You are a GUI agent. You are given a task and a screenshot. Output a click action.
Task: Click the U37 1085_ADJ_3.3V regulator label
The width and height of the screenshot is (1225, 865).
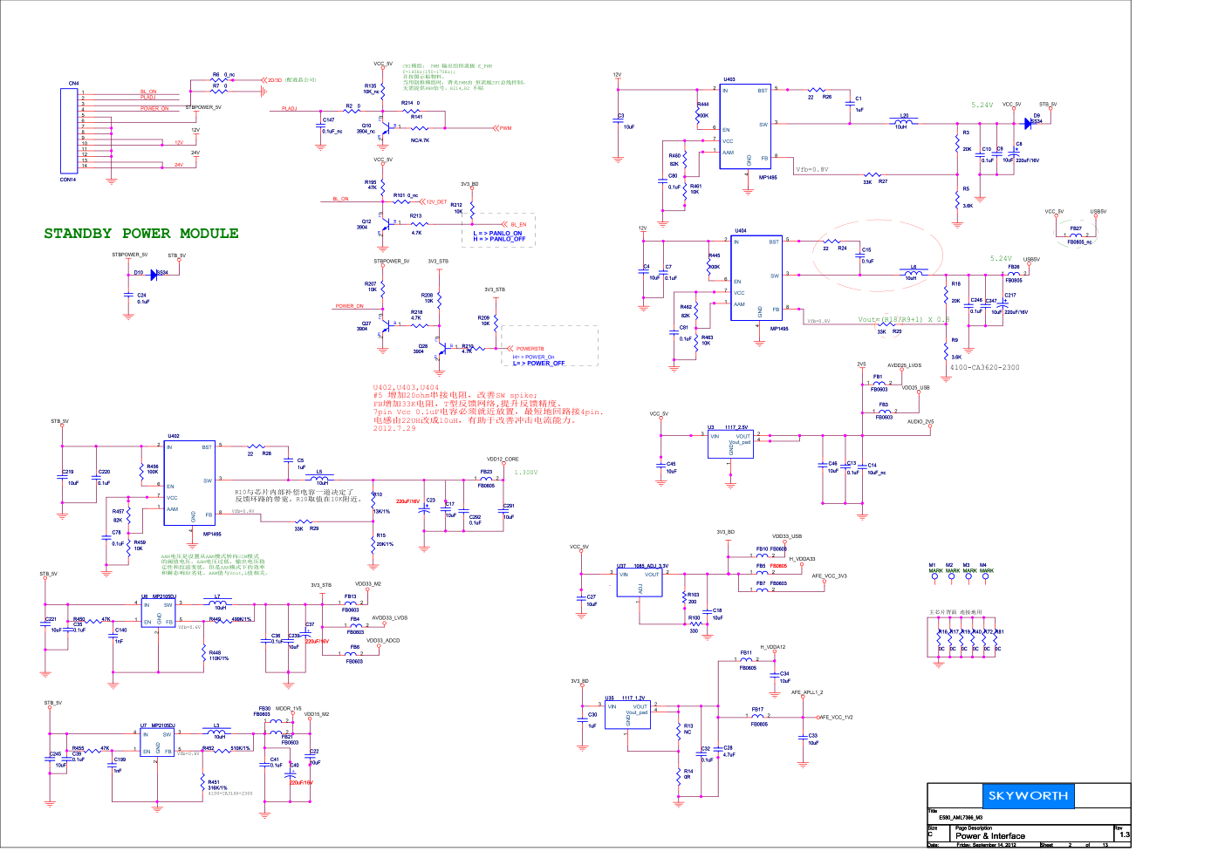coord(642,566)
